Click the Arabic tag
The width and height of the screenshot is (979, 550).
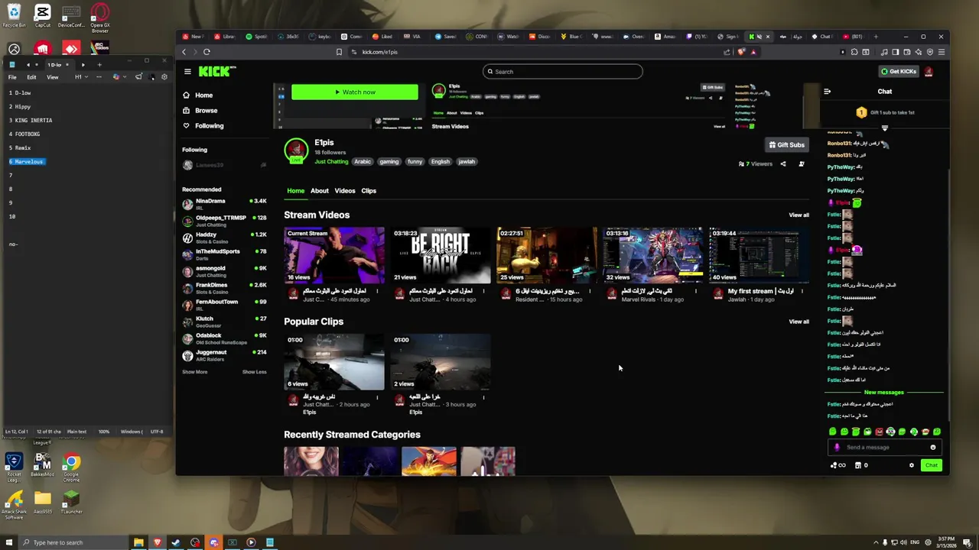click(363, 162)
